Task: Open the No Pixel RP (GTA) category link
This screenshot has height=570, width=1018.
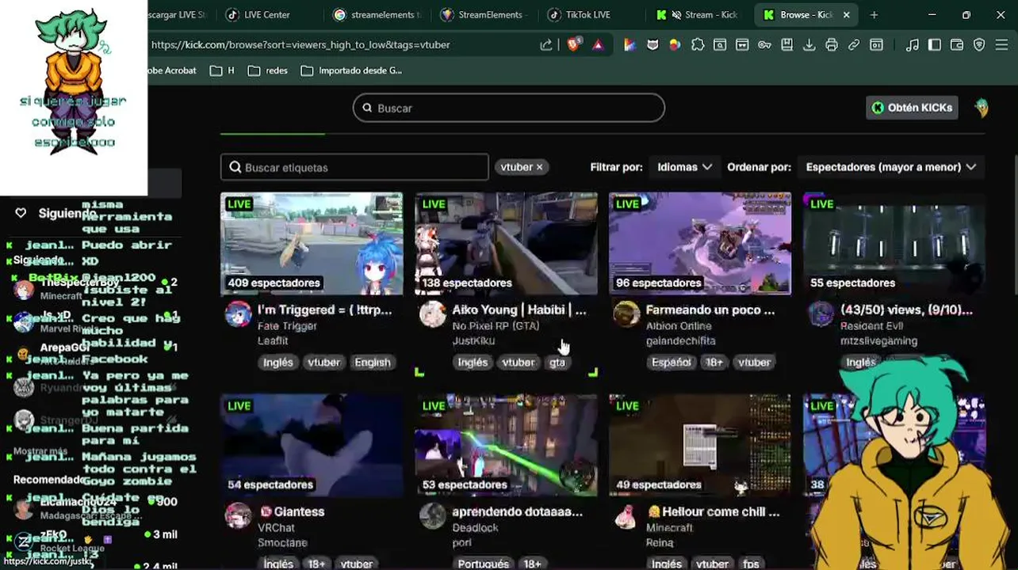Action: pos(496,326)
